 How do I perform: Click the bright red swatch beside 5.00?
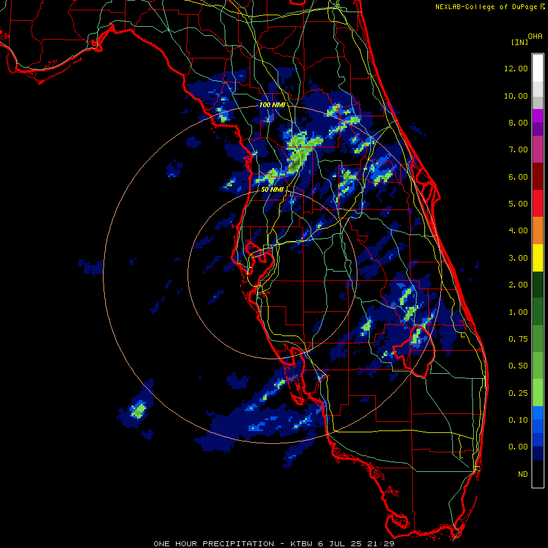click(538, 203)
